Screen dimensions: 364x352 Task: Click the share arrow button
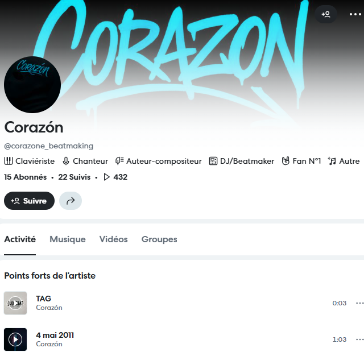point(71,201)
